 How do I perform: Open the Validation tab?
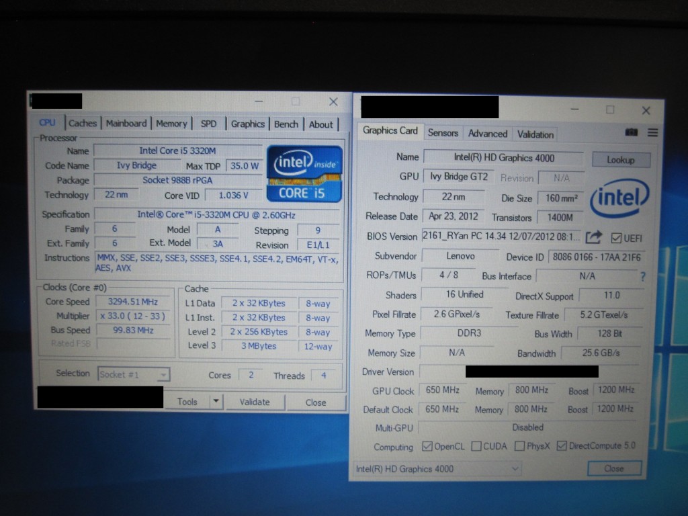[535, 134]
